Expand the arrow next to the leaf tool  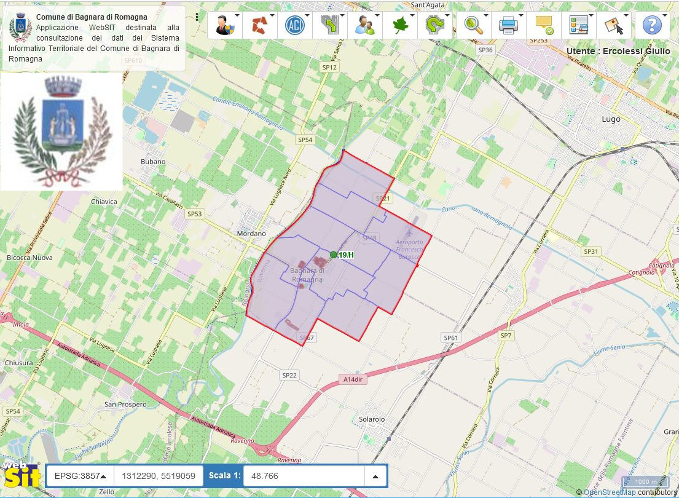pyautogui.click(x=412, y=15)
